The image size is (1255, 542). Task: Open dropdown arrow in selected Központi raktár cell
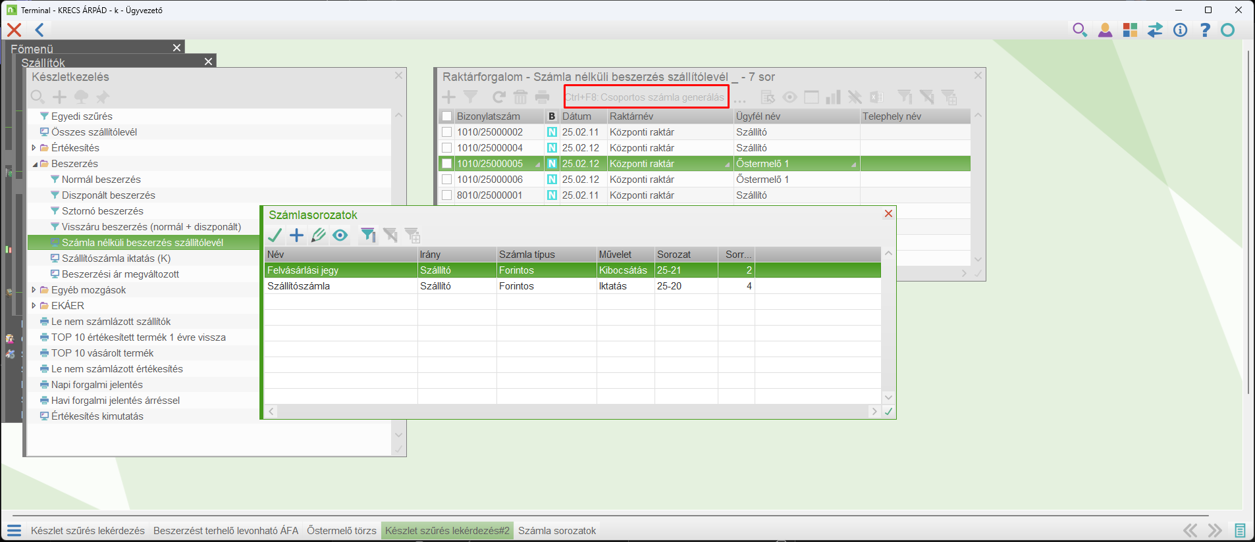pyautogui.click(x=727, y=164)
